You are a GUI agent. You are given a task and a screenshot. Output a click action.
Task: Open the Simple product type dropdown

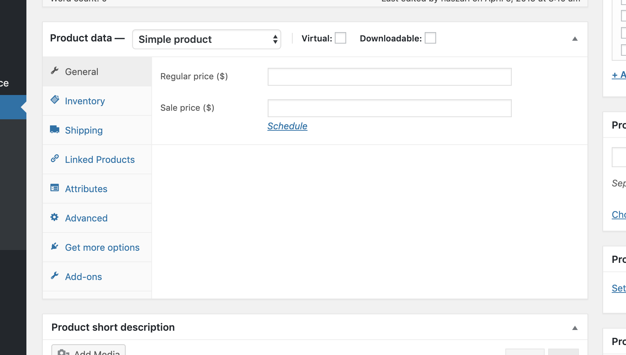[206, 39]
